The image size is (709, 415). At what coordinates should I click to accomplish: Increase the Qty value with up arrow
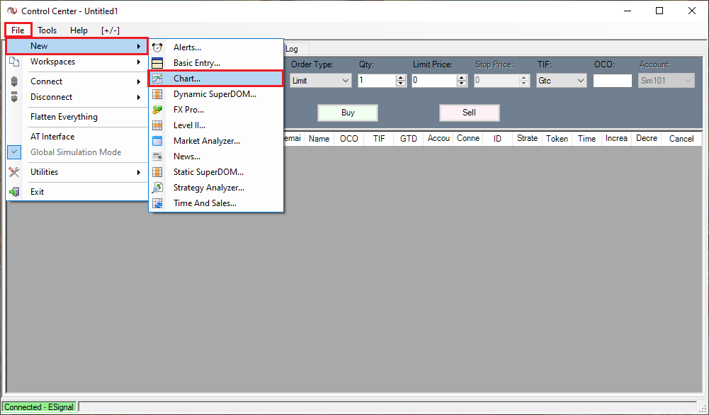click(x=401, y=78)
